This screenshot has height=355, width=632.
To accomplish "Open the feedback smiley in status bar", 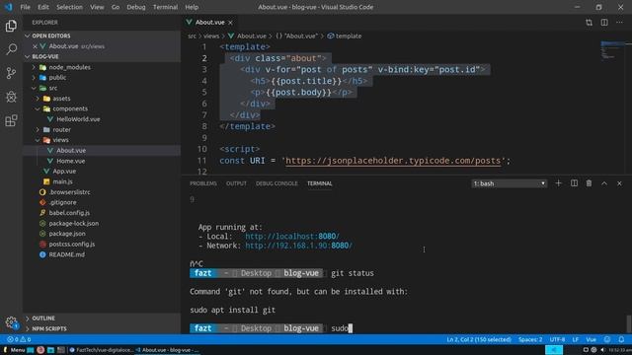I will coord(607,339).
